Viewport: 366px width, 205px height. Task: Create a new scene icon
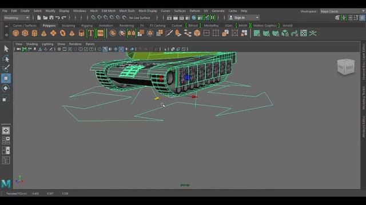click(x=39, y=18)
